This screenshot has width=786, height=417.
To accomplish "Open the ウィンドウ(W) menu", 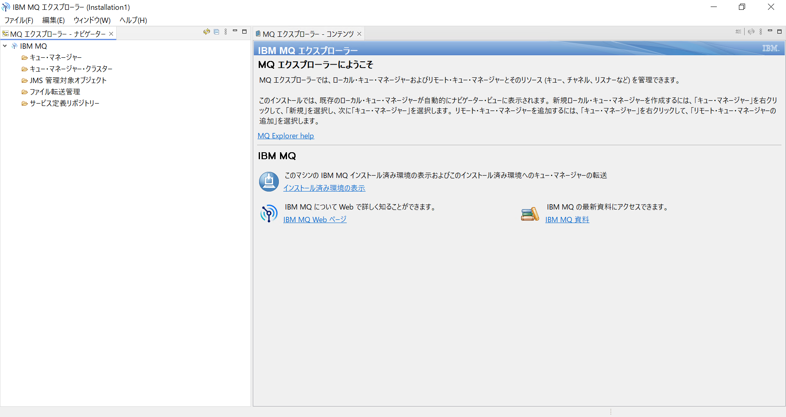I will pos(92,20).
